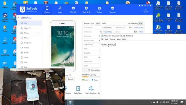This screenshot has height=105, width=186.
Task: Collapse the USER's iPhone tree node
Action: (19, 18)
